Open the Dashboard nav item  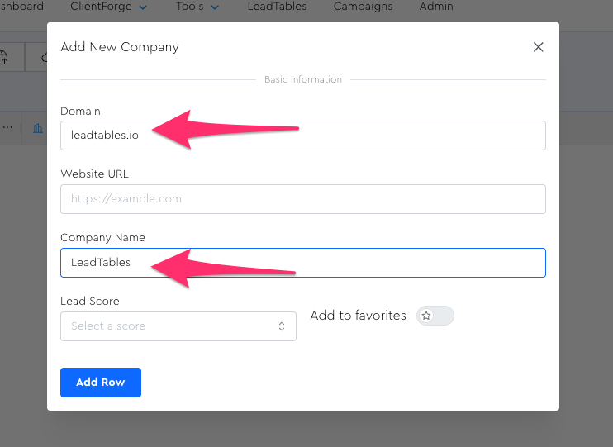coord(21,7)
